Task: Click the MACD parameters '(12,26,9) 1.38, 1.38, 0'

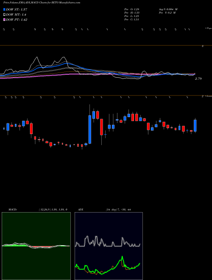Action: point(53,210)
